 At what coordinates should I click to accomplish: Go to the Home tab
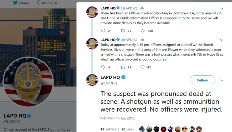[21, 3]
